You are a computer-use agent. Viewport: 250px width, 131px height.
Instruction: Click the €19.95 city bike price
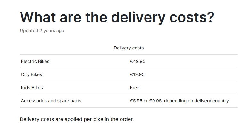click(x=137, y=74)
